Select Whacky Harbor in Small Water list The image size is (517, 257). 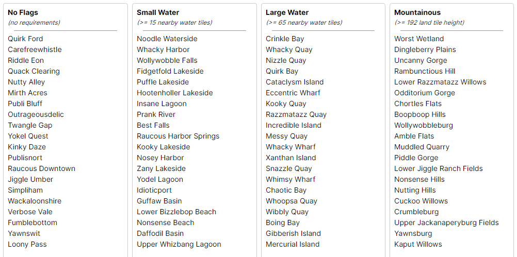coord(163,49)
